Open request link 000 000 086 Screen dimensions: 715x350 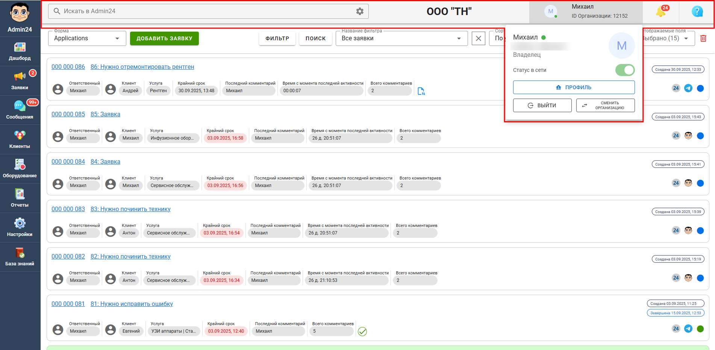68,67
